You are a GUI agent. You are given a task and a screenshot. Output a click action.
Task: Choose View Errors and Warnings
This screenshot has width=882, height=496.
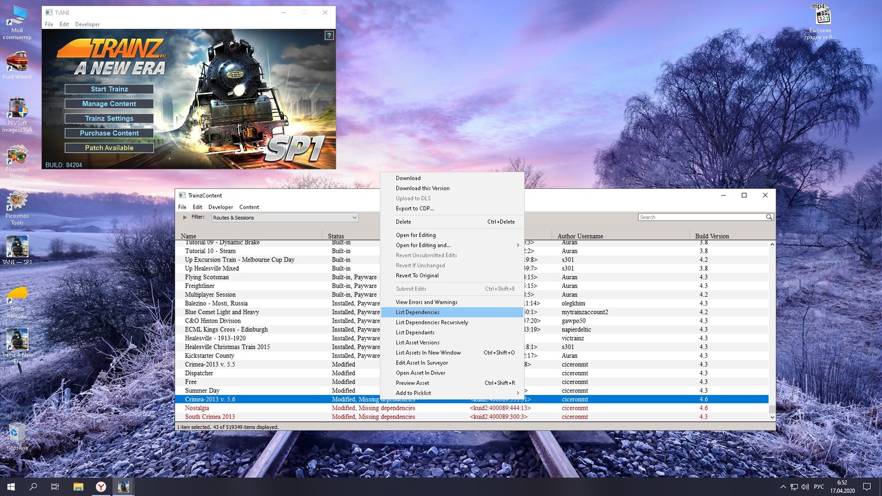[452, 302]
